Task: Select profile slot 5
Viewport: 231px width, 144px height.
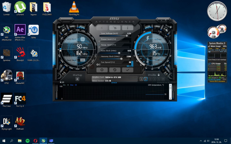Action: pos(159,79)
